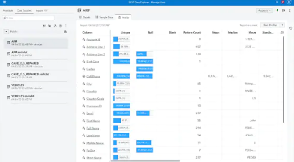
Task: Open the Middle Name column link
Action: tap(95, 143)
